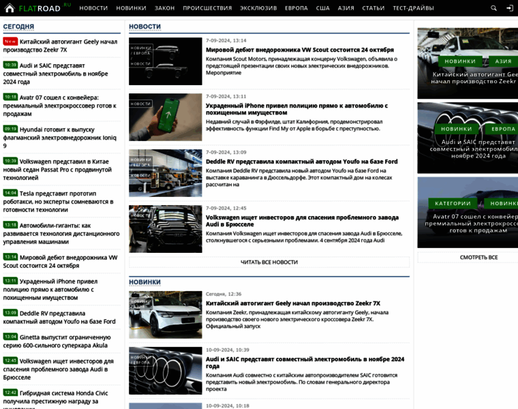Open the ЗАКОН menu item
This screenshot has width=518, height=409.
tap(164, 8)
